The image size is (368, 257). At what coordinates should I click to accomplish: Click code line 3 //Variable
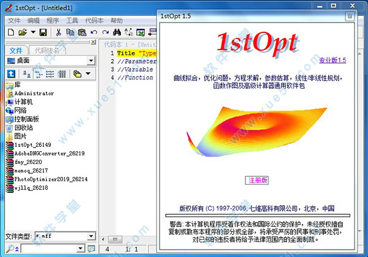135,69
